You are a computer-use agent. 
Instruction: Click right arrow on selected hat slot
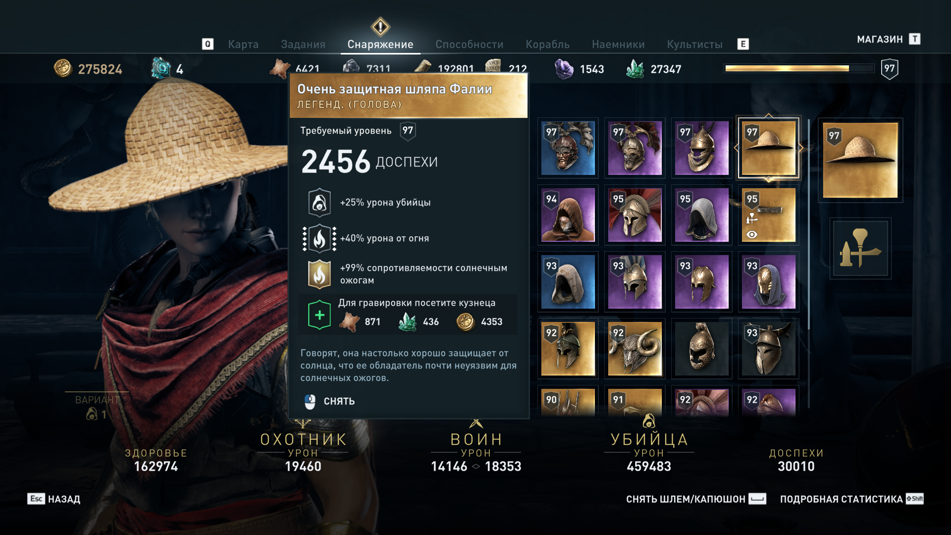801,148
